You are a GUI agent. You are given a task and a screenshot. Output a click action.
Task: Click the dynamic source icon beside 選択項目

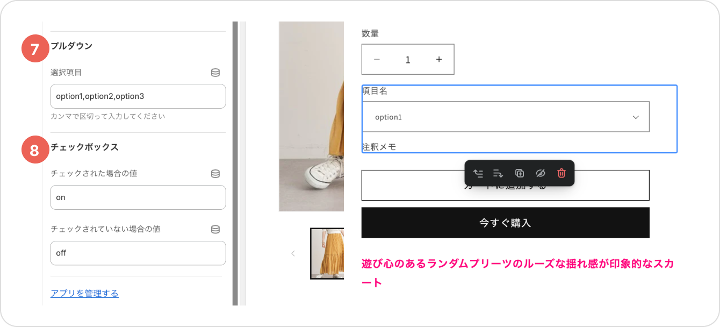coord(215,73)
